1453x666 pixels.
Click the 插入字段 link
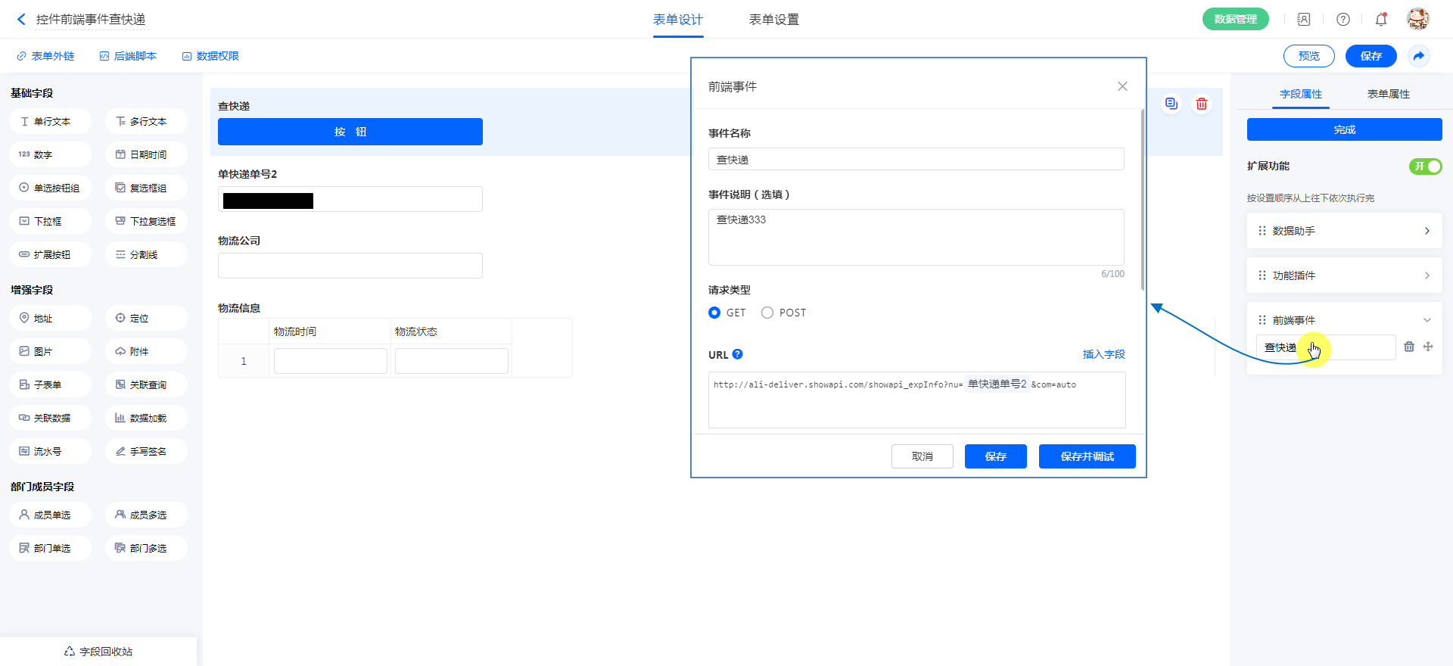pos(1103,354)
